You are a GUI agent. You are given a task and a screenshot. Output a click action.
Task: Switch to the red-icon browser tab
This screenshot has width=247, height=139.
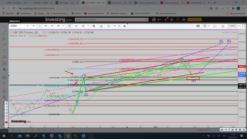click(x=172, y=3)
